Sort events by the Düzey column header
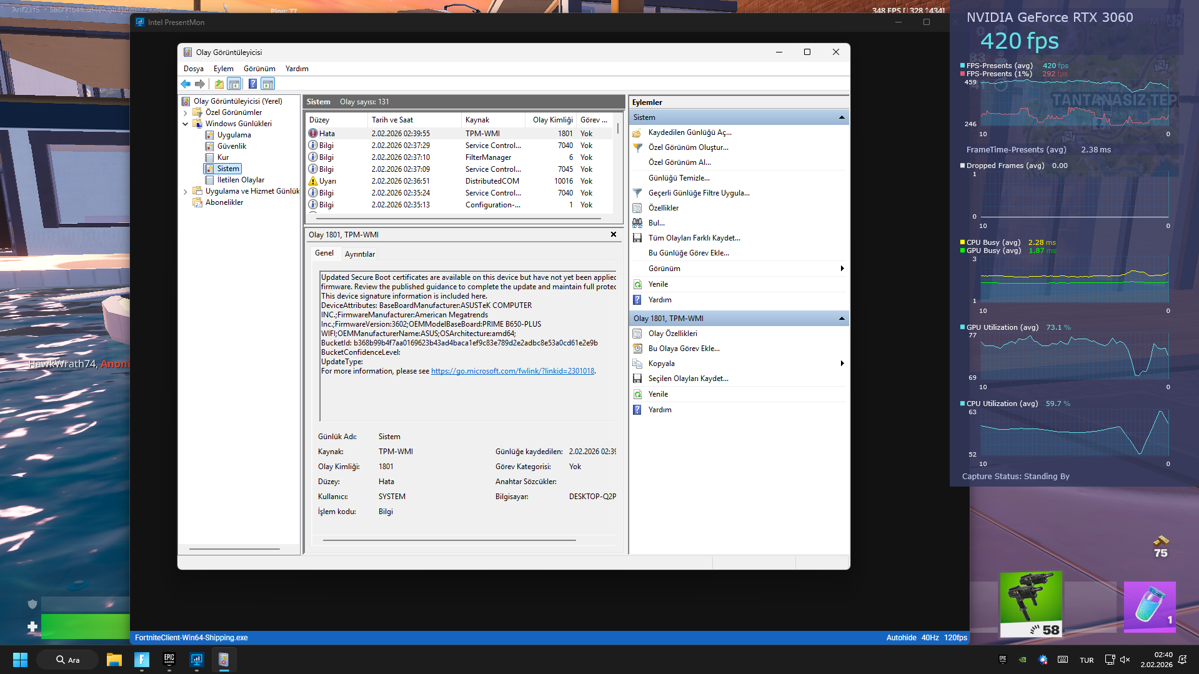Screen dimensions: 1199x674 337,120
